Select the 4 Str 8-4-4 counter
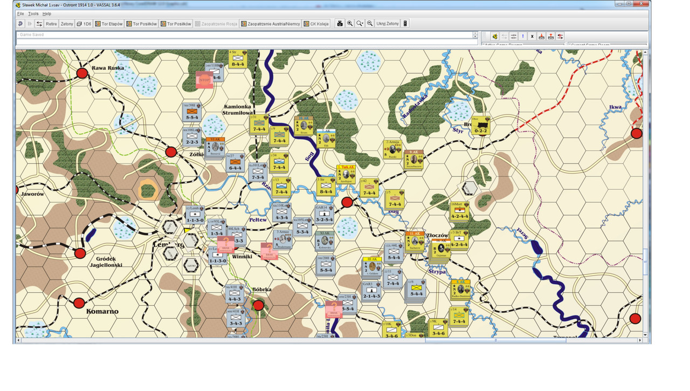690x391 pixels. pyautogui.click(x=238, y=60)
